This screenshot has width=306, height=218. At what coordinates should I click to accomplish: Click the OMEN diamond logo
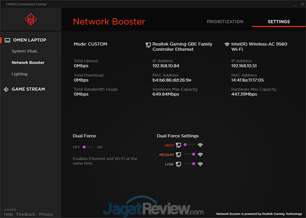point(30,20)
